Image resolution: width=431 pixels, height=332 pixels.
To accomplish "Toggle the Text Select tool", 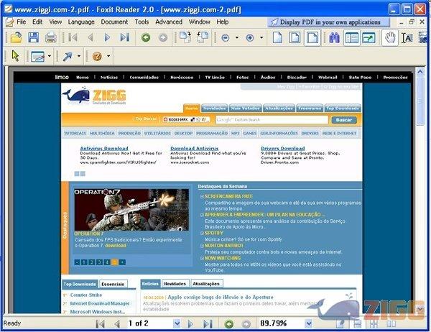I will pyautogui.click(x=407, y=37).
